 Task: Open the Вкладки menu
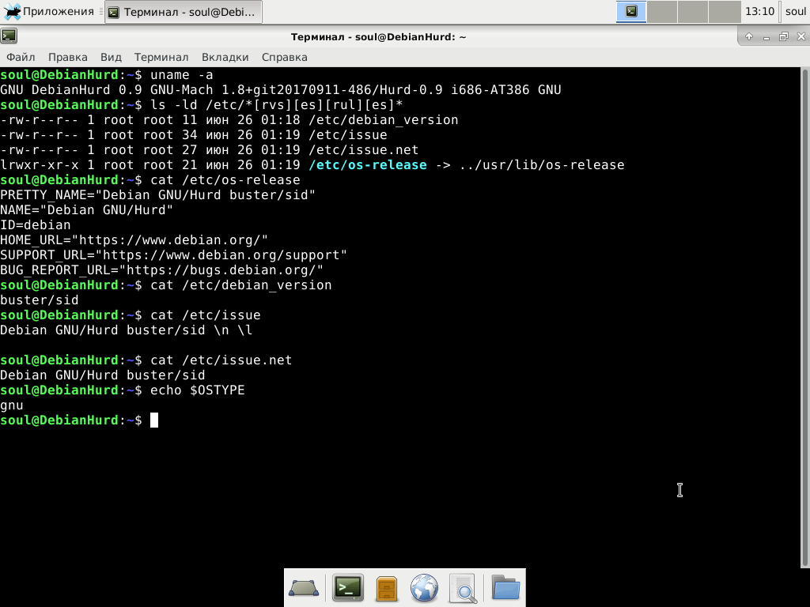pyautogui.click(x=225, y=57)
